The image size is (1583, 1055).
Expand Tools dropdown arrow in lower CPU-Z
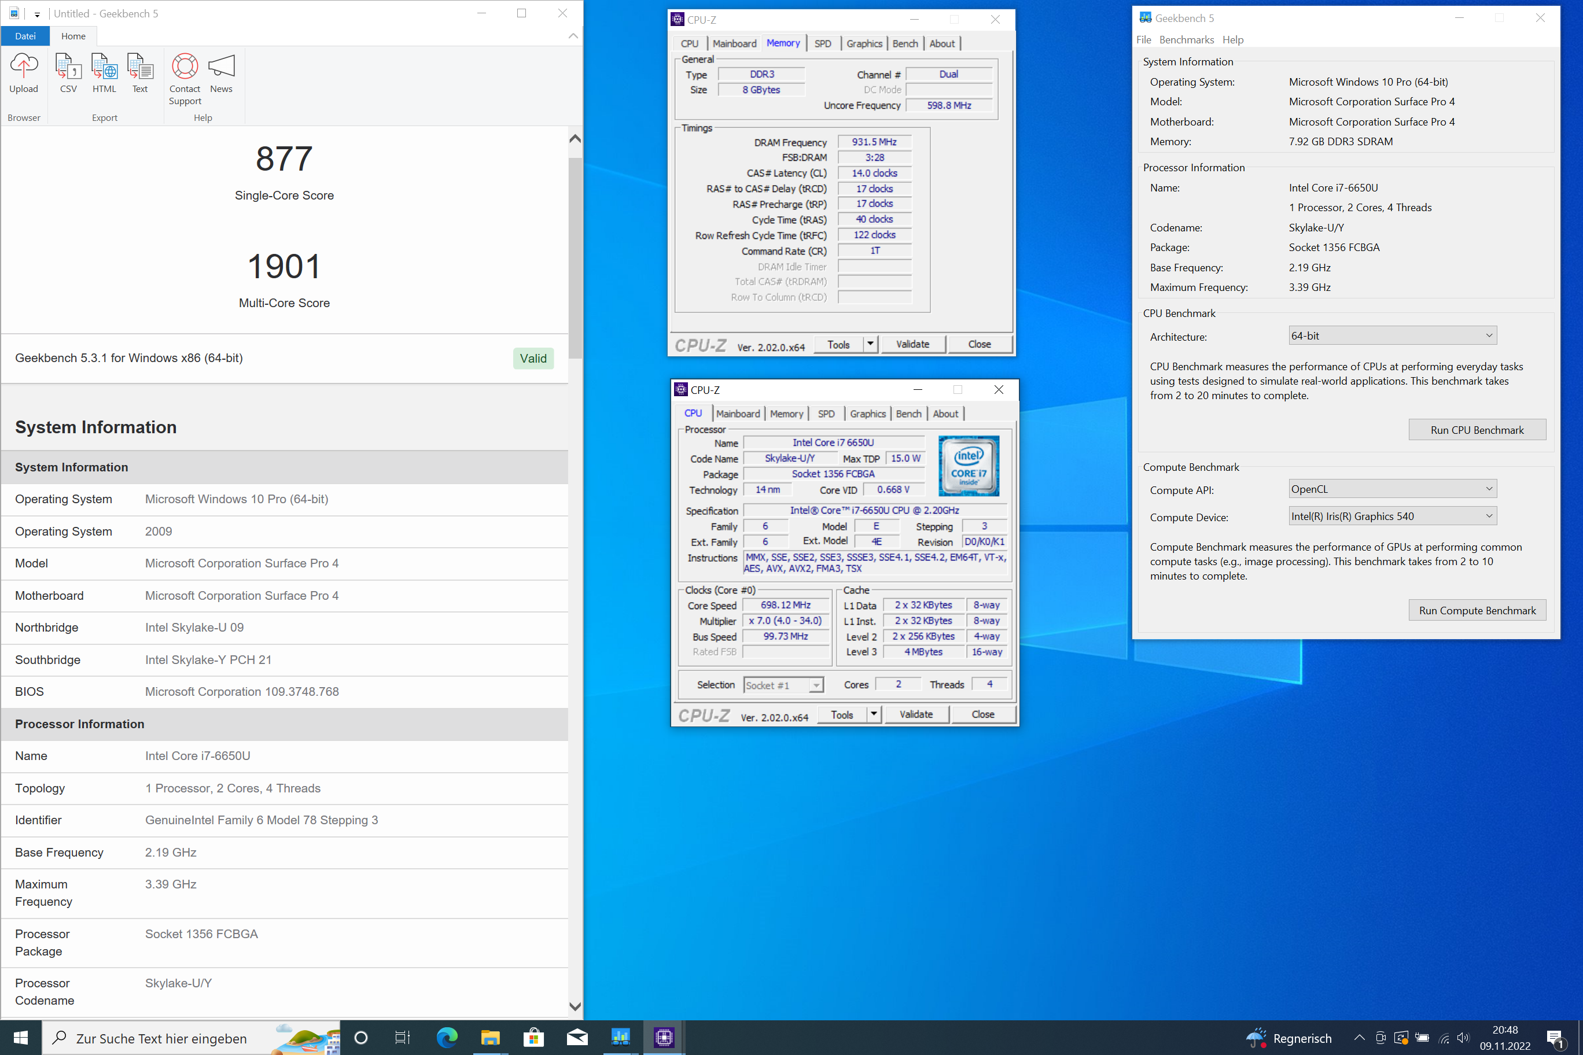pos(874,714)
